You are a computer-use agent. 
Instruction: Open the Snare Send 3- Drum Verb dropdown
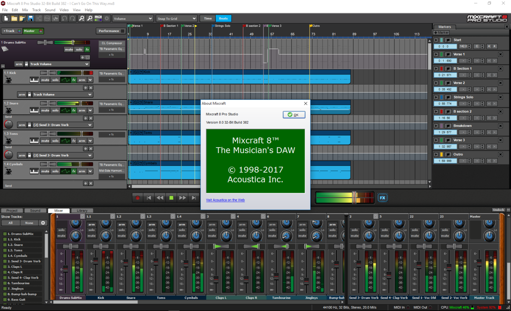coord(63,125)
